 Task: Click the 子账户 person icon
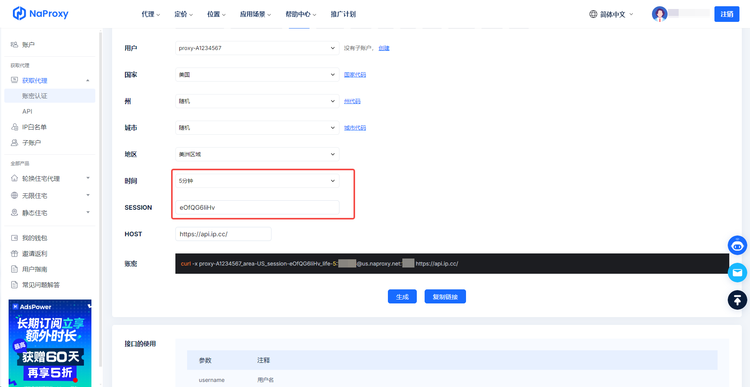(x=14, y=143)
